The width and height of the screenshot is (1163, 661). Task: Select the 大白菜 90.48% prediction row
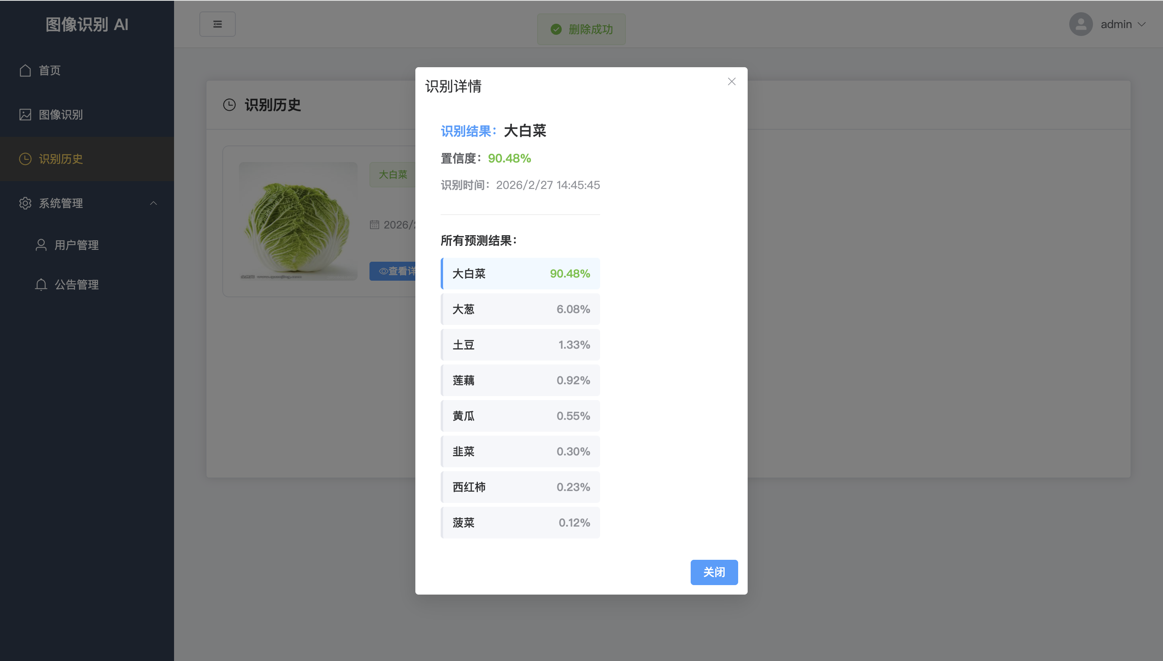click(521, 274)
